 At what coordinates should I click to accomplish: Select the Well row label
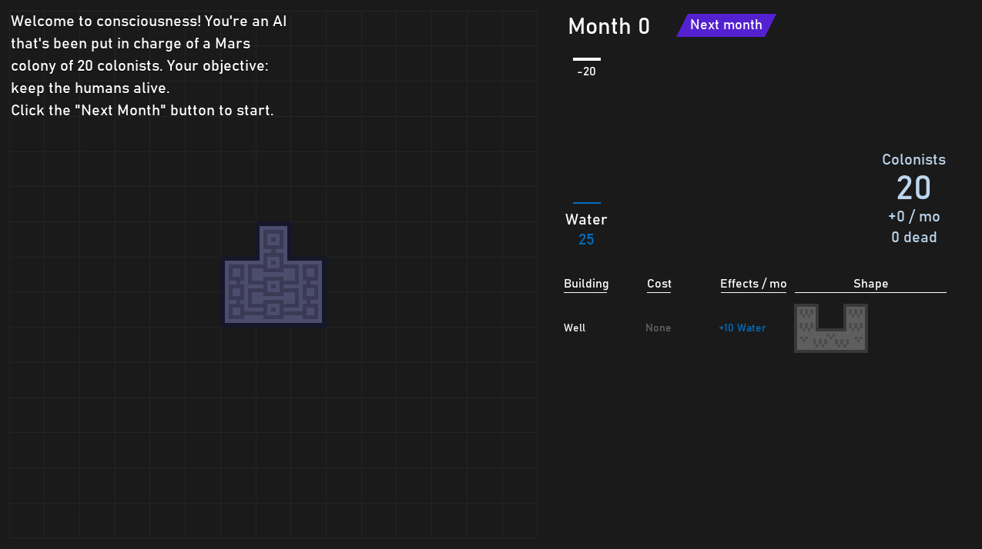coord(575,328)
